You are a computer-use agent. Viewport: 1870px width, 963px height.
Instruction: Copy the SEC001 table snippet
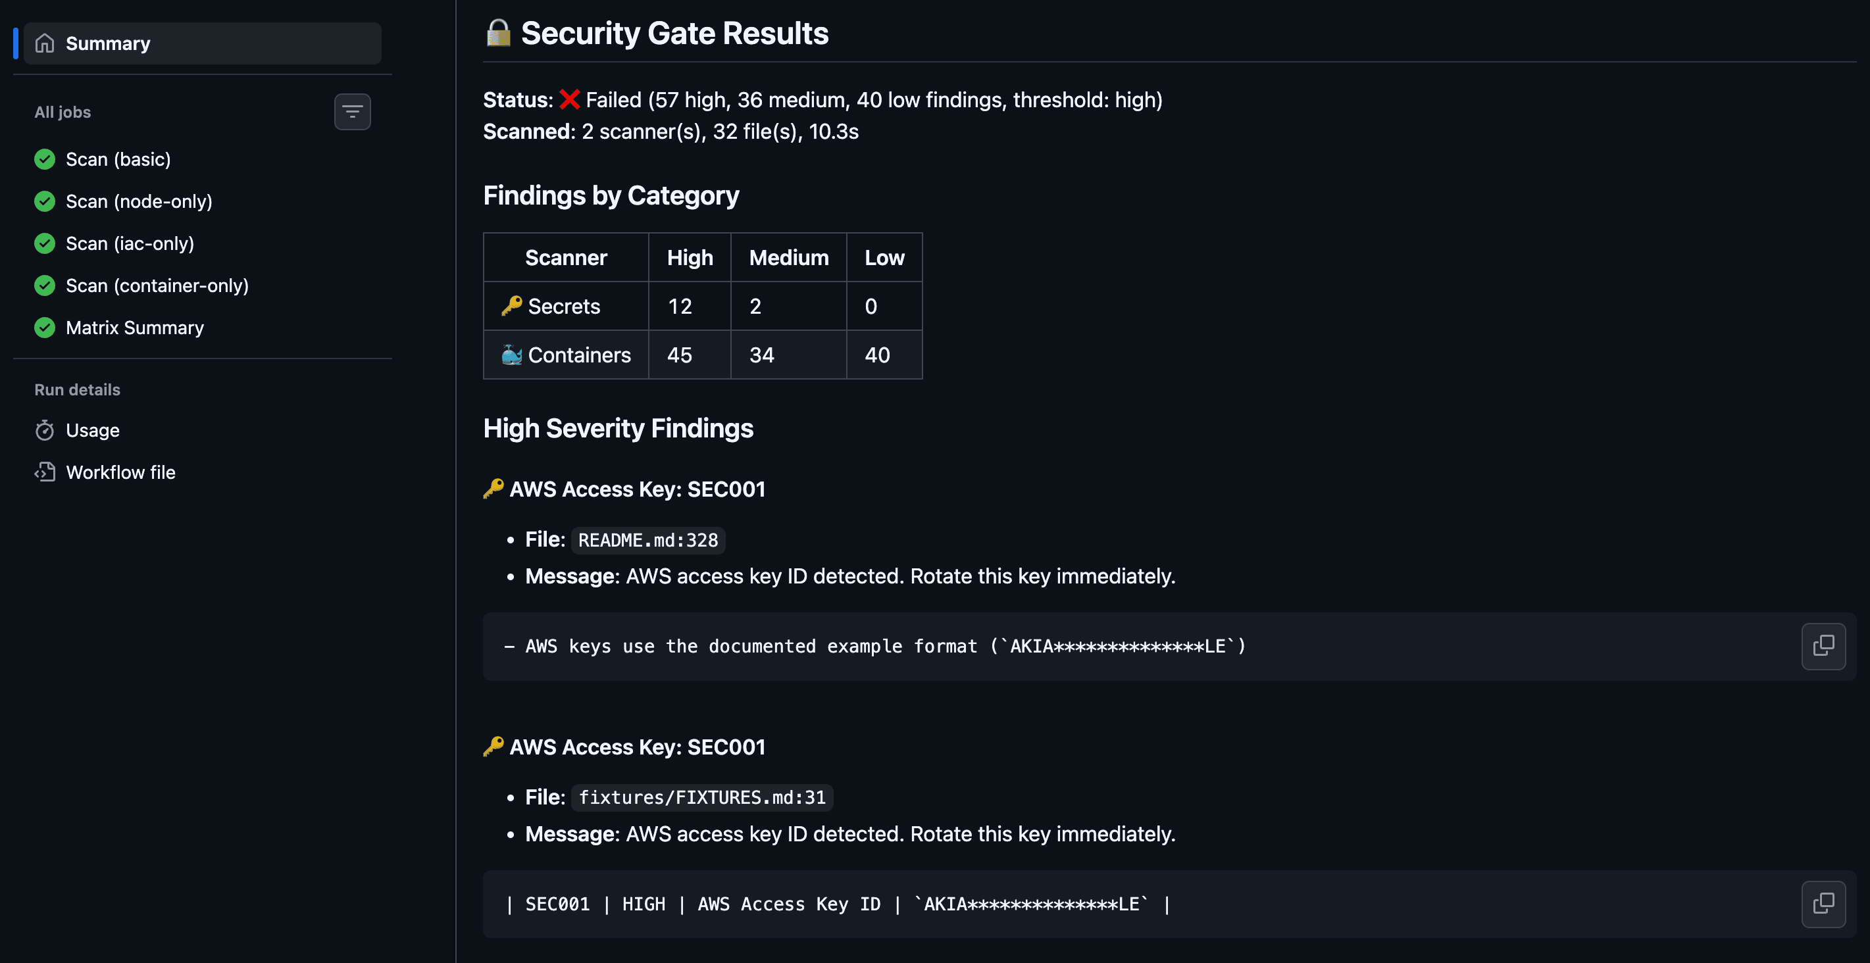[1823, 904]
